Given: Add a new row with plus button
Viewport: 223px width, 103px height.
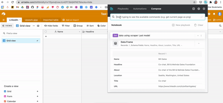Looking at the screenshot, I should 46,36.
